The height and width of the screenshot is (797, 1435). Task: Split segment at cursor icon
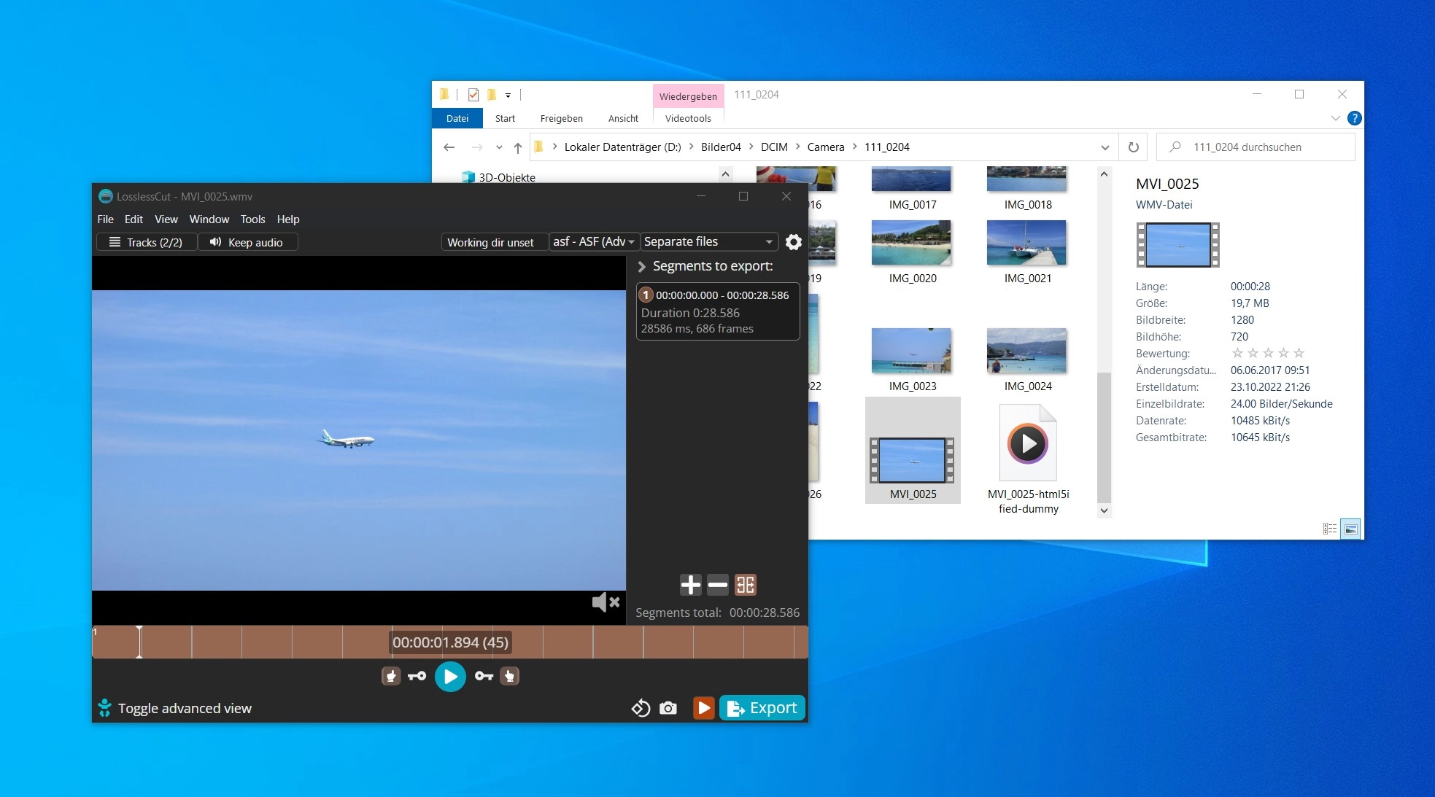[x=745, y=585]
